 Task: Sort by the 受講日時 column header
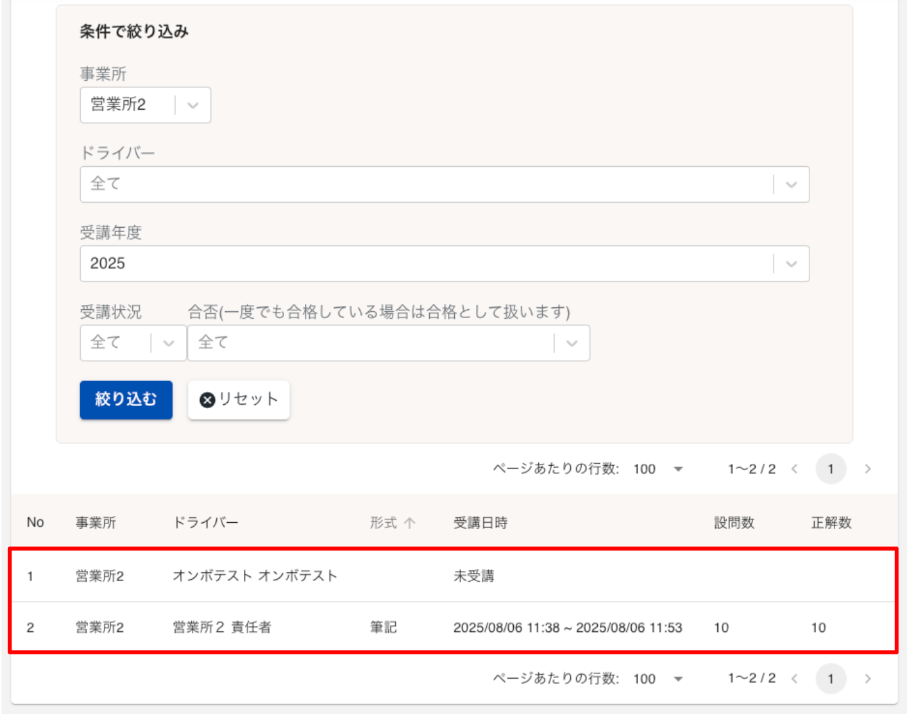coord(480,523)
